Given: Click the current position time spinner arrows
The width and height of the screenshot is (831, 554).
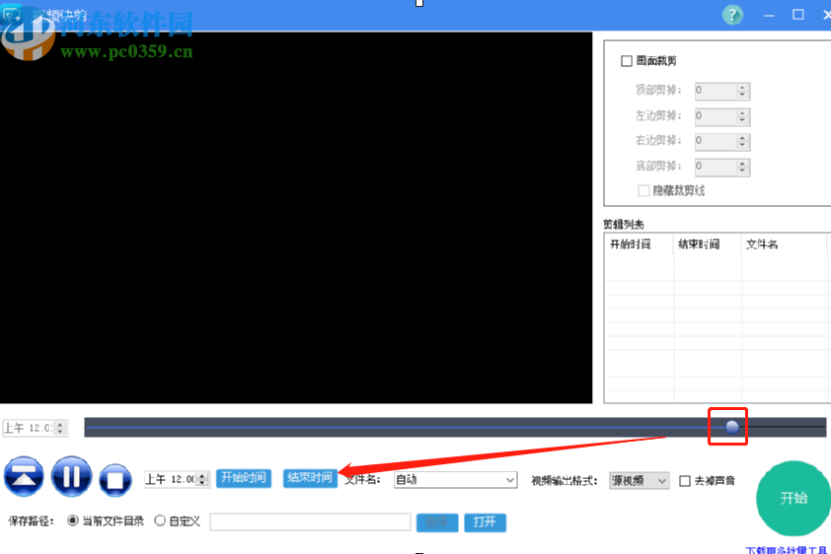Looking at the screenshot, I should coord(60,428).
